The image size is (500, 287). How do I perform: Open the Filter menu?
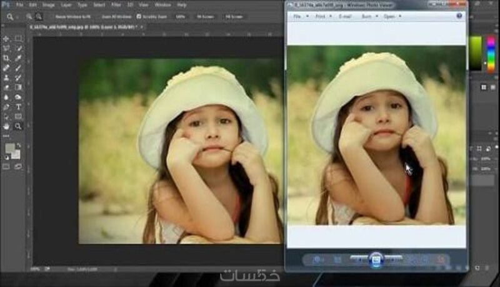tap(116, 5)
